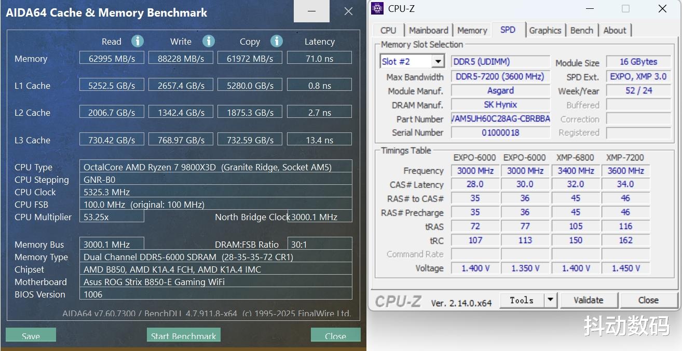The width and height of the screenshot is (682, 351).
Task: Click Max Bandwidth DDR5-7200 (3600 MHz) field
Action: coord(500,76)
